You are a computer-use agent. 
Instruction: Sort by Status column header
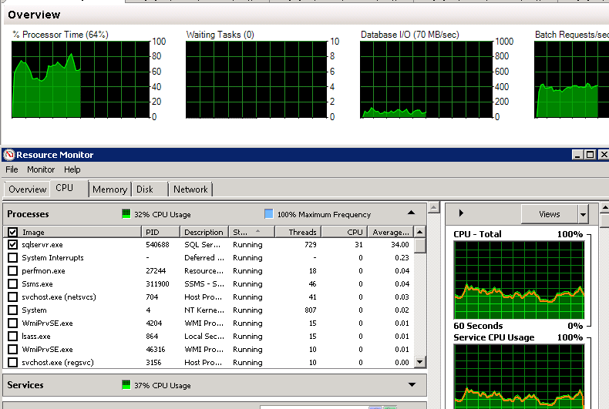[x=251, y=232]
